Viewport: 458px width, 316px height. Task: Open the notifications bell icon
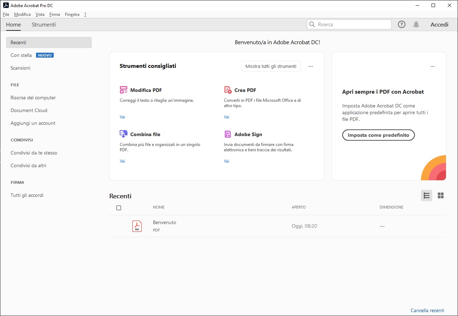(x=416, y=24)
